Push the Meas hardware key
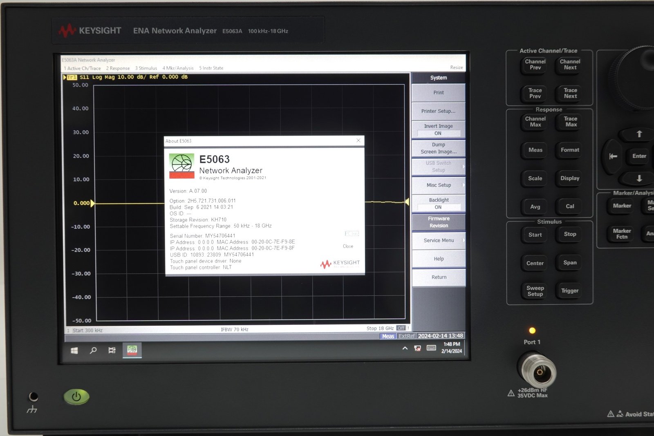The width and height of the screenshot is (654, 436). pyautogui.click(x=535, y=150)
